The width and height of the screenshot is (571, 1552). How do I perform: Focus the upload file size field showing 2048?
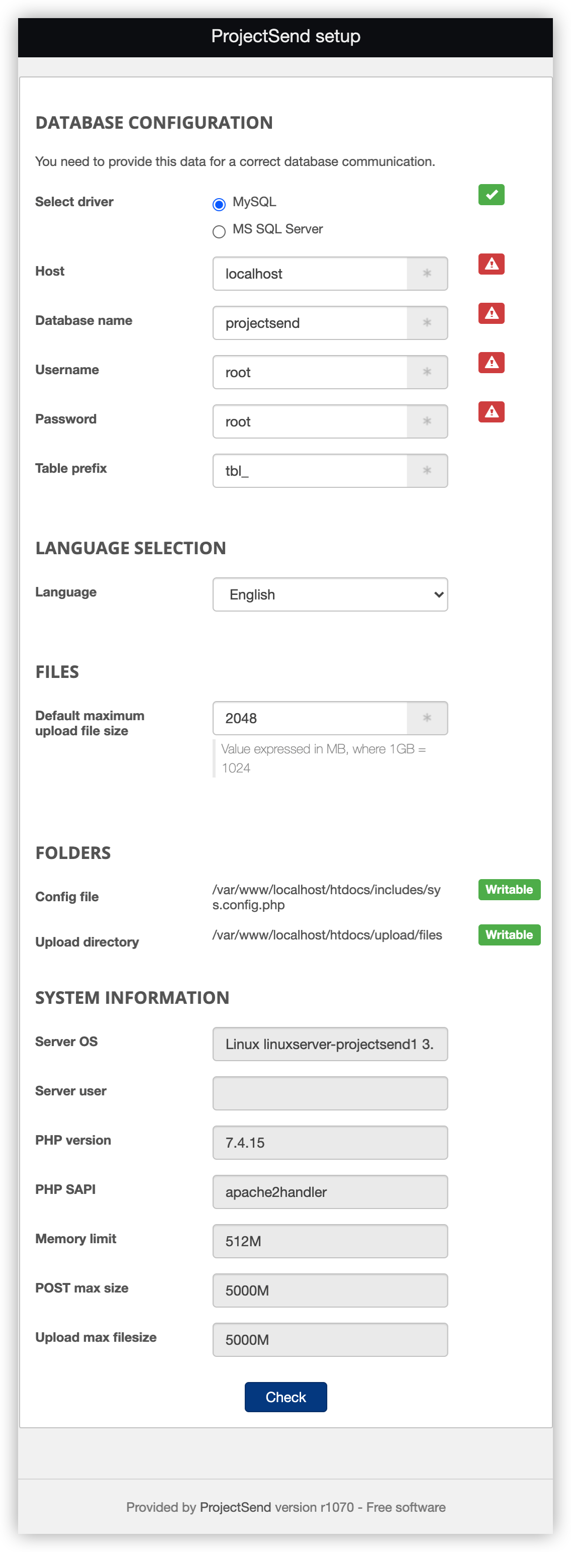click(x=310, y=718)
